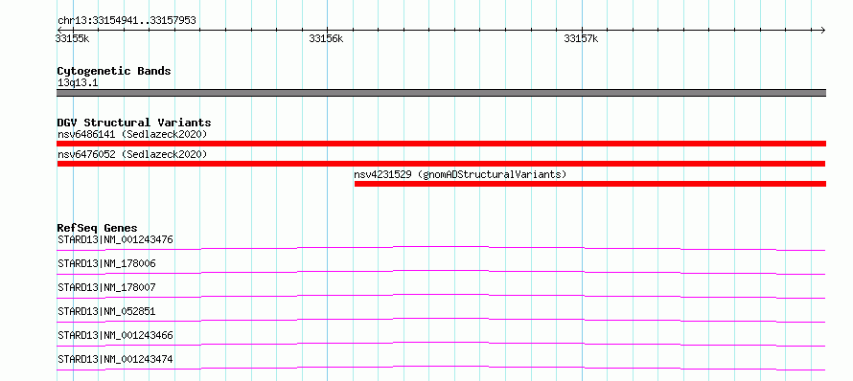853x381 pixels.
Task: Select the magenta line for STARD13|NM_178007
Action: click(x=441, y=296)
